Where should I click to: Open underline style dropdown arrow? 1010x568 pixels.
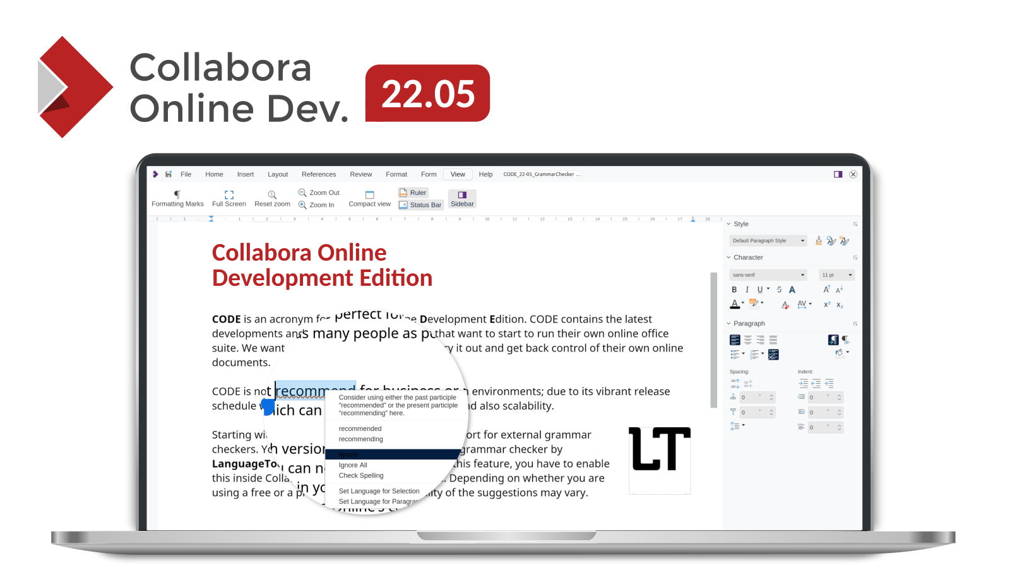pos(768,289)
